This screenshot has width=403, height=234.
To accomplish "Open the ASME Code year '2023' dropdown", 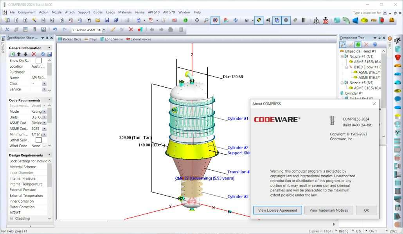I will (x=45, y=129).
